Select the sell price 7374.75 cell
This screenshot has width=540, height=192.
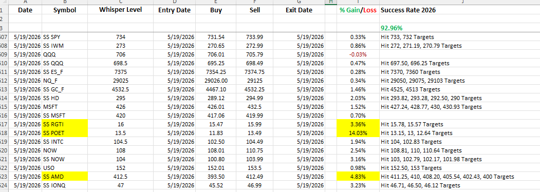[x=254, y=72]
